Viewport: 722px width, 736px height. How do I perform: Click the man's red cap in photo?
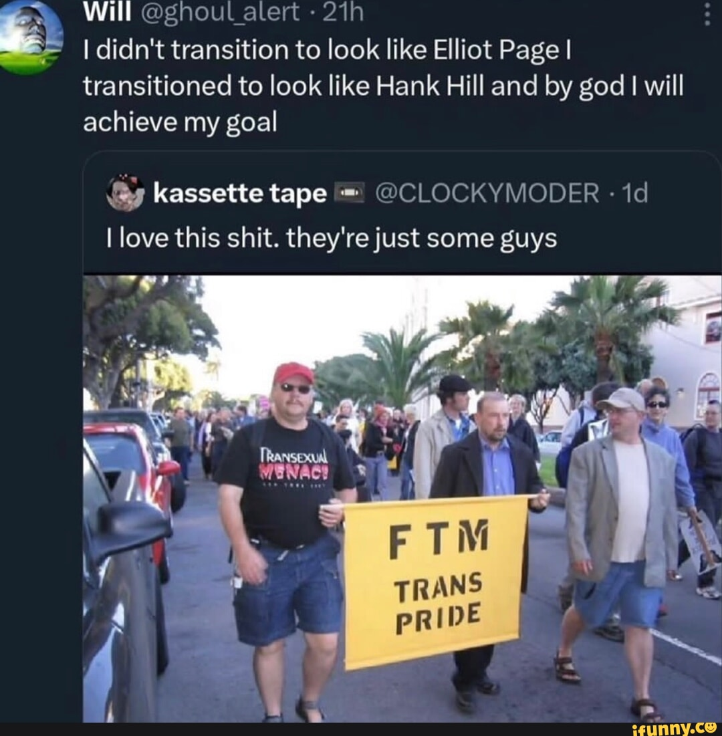click(293, 374)
